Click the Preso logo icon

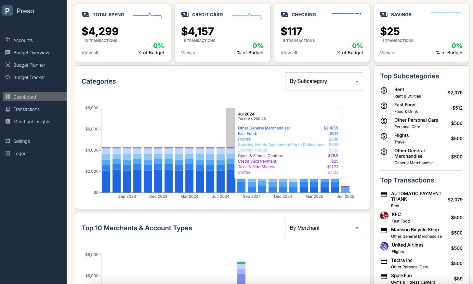point(7,11)
